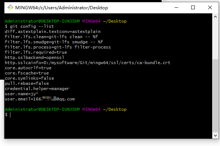The width and height of the screenshot is (220, 146).
Task: Click the Administrator@DESKTOP-IUNJSVM prompt above the cursor
Action: 42,109
